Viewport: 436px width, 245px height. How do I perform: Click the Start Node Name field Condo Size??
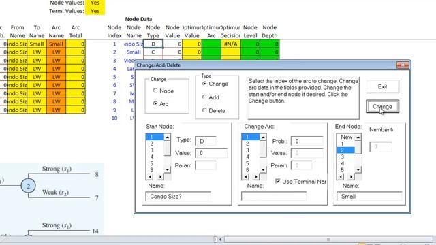coord(178,197)
